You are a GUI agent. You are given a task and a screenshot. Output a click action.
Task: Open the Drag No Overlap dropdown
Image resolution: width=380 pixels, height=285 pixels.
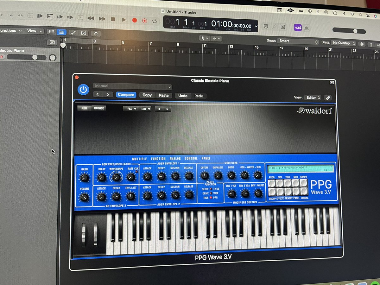click(x=343, y=43)
